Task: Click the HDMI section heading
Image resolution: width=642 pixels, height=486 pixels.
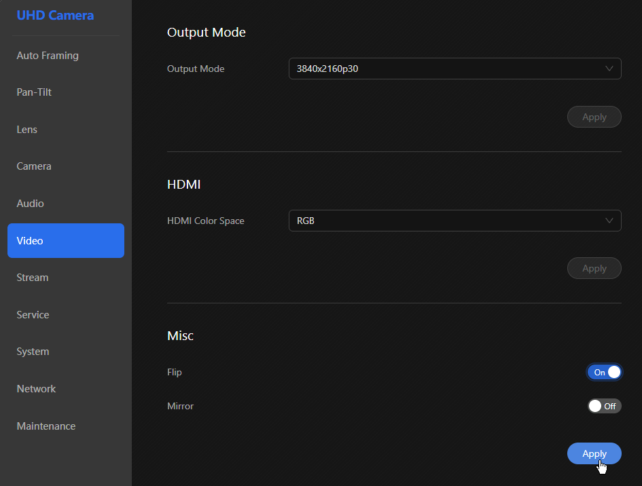Action: pyautogui.click(x=184, y=185)
